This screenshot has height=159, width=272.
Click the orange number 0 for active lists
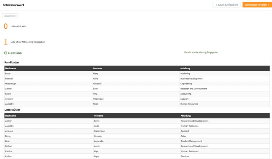coord(6,26)
